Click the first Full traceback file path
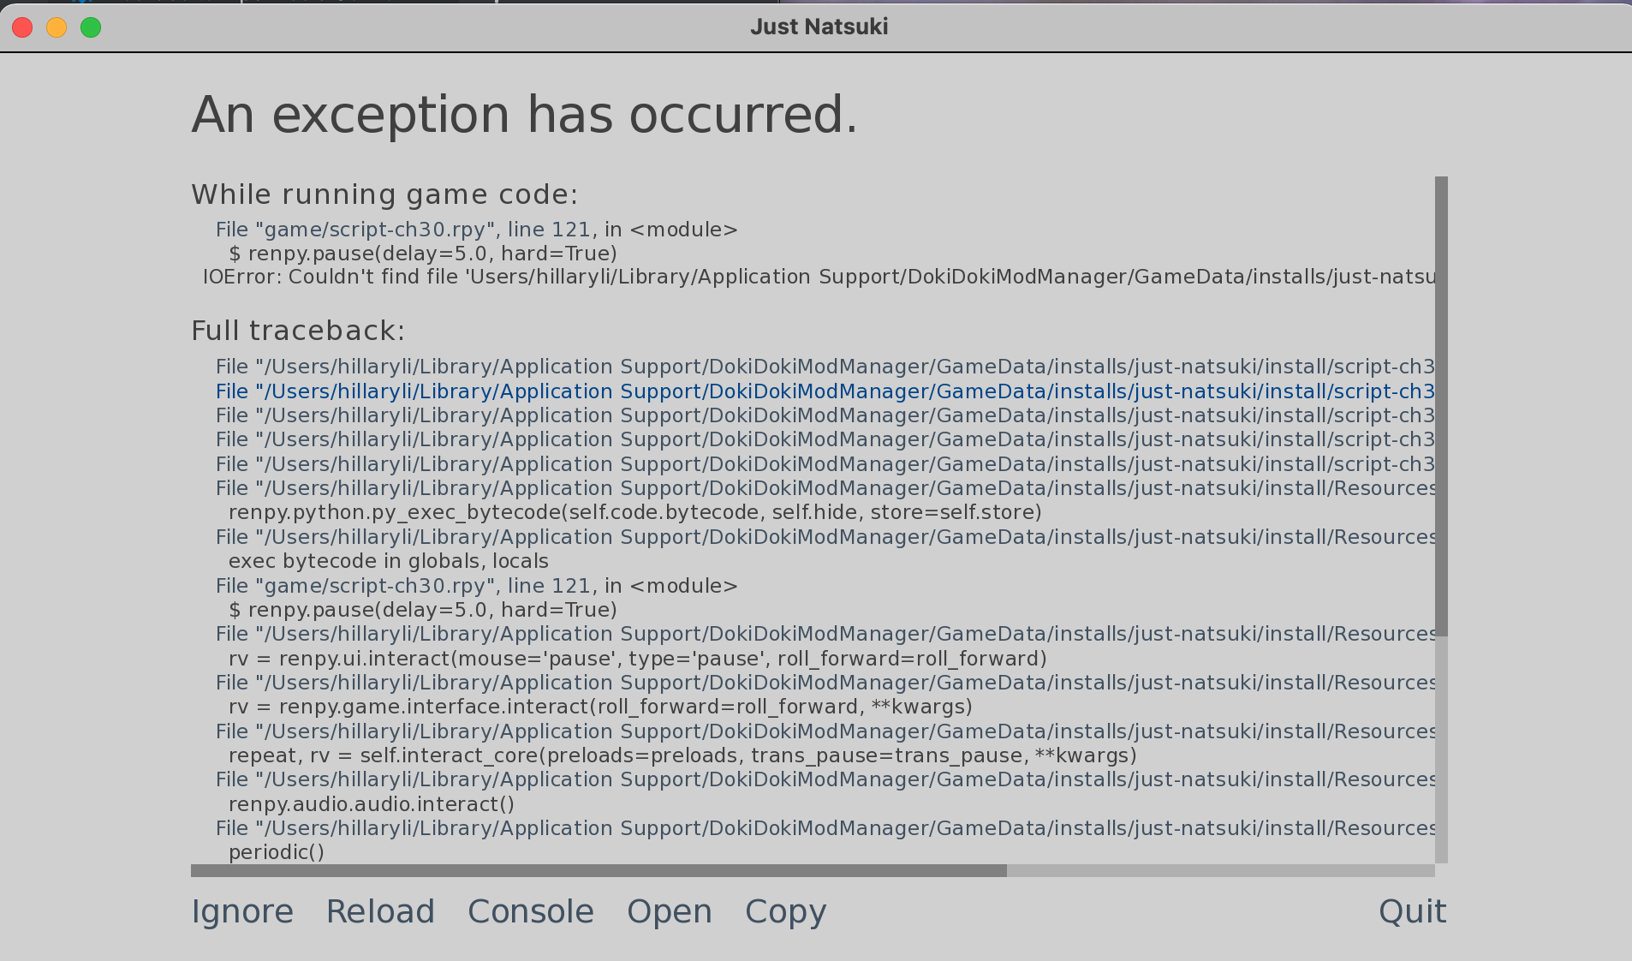1632x961 pixels. coord(826,366)
